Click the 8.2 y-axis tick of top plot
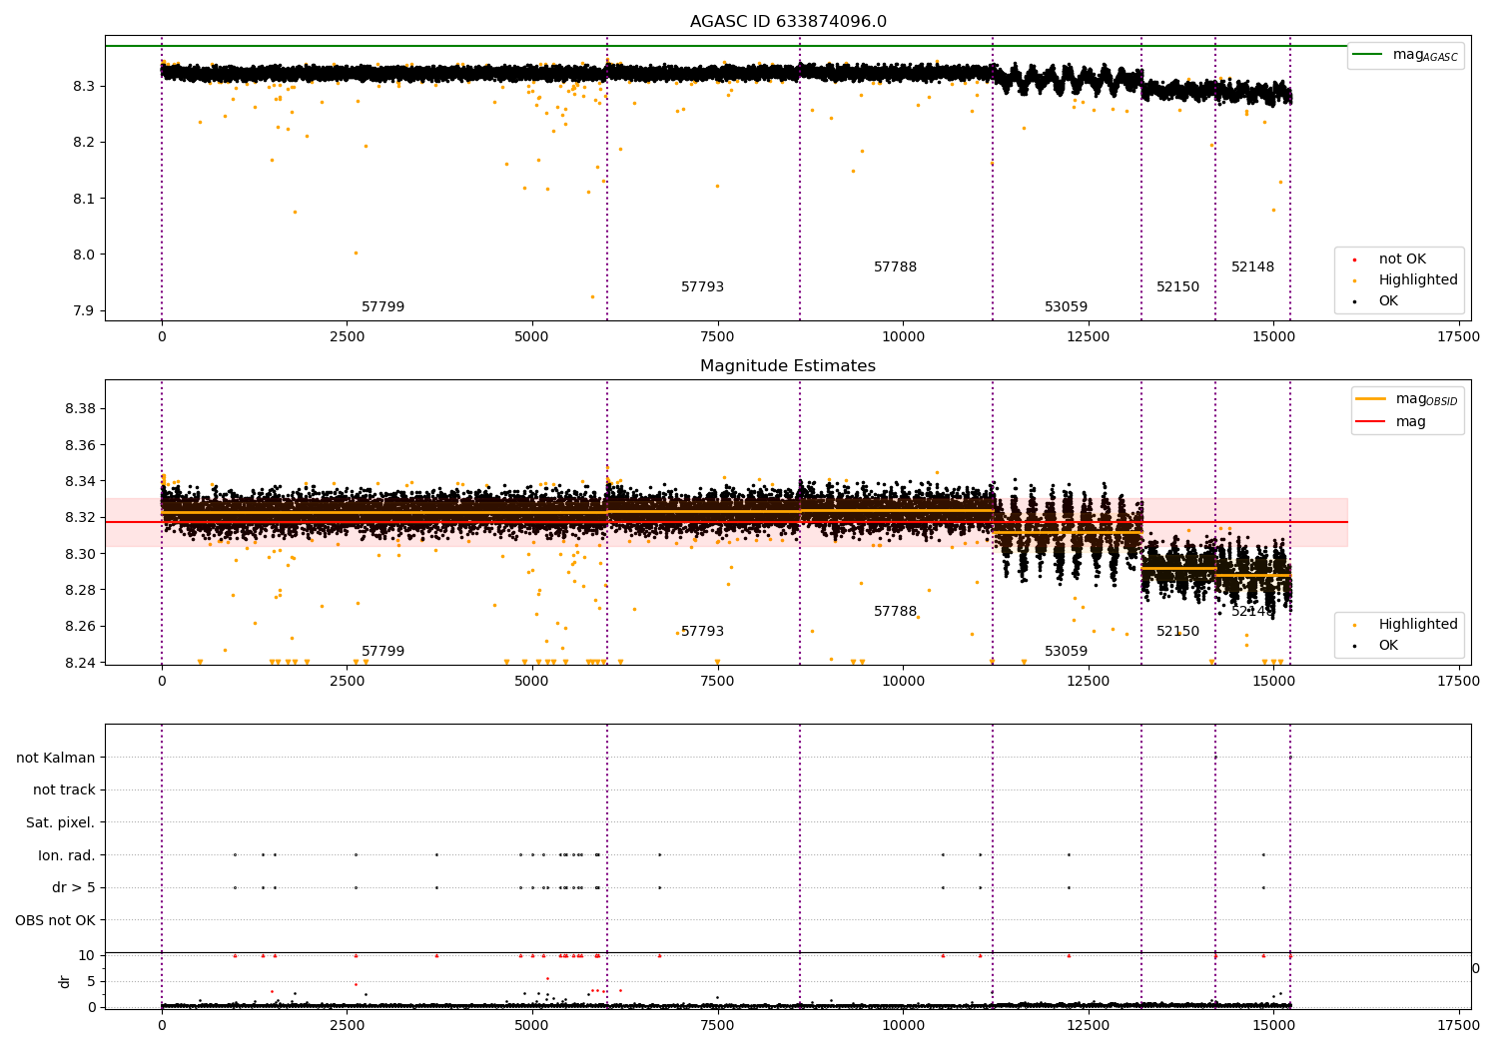This screenshot has width=1498, height=1048. 84,143
